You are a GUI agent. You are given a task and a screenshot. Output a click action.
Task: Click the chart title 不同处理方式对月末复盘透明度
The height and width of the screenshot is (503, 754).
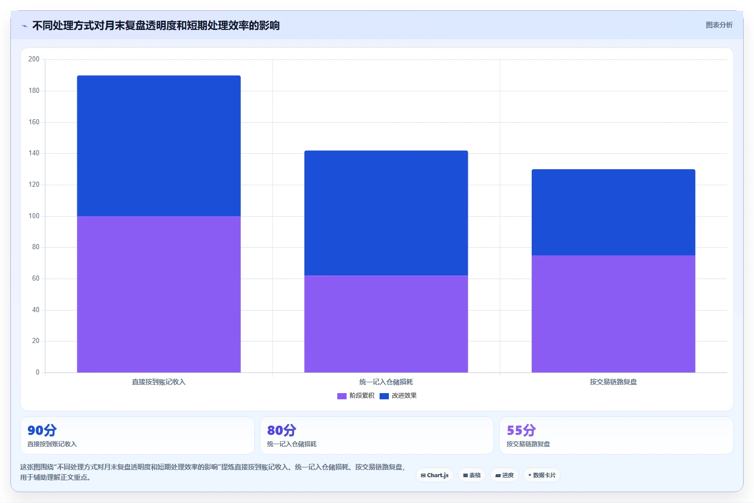coord(156,25)
